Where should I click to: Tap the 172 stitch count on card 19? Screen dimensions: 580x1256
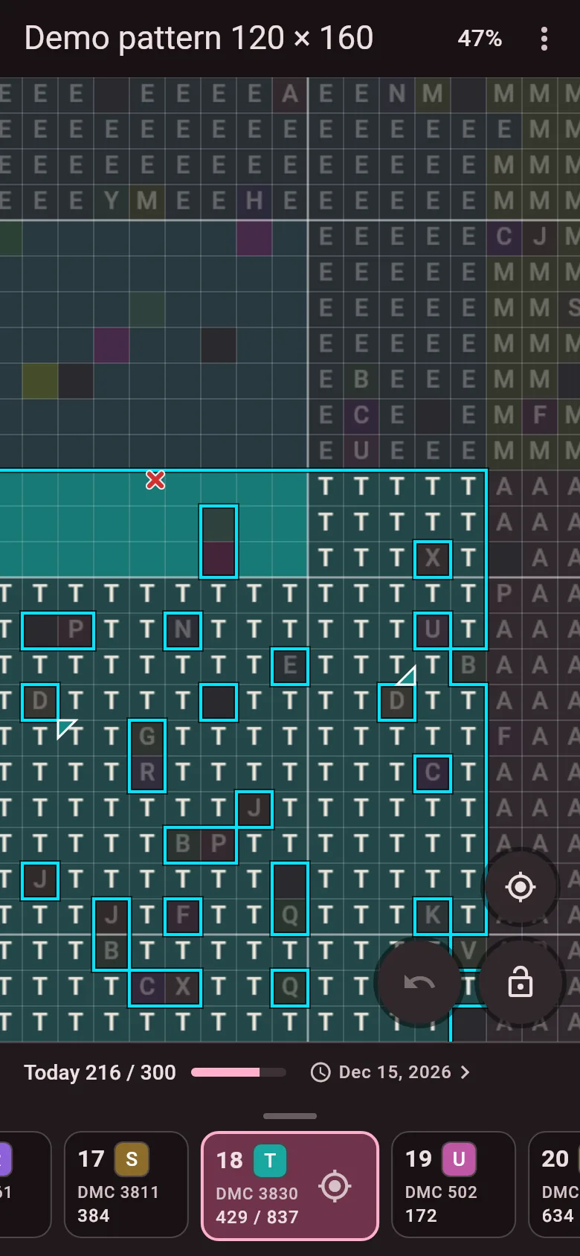(421, 1216)
